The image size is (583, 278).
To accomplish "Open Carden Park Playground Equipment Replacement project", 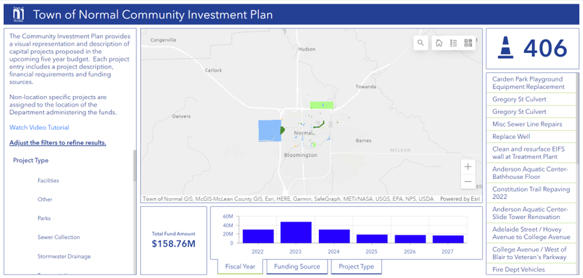I will click(532, 83).
